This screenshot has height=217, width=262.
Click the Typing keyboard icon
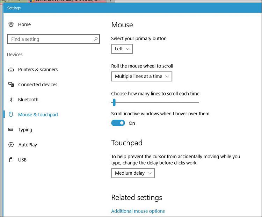pos(11,129)
